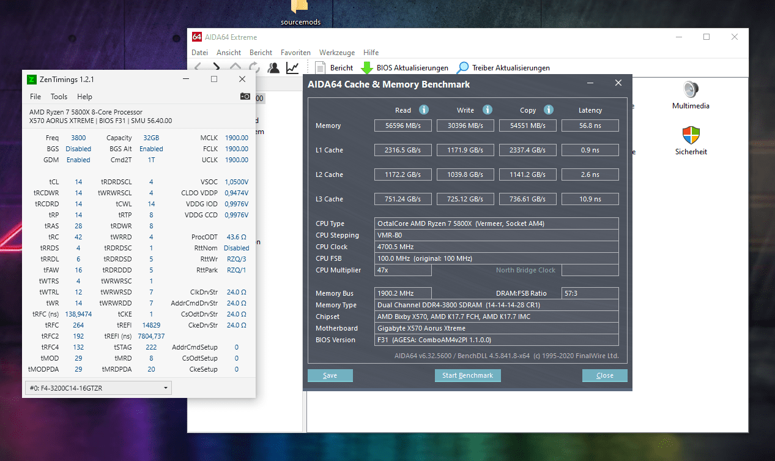Click the L2 Cache latency 2.6 ns field
775x461 pixels.
point(590,174)
